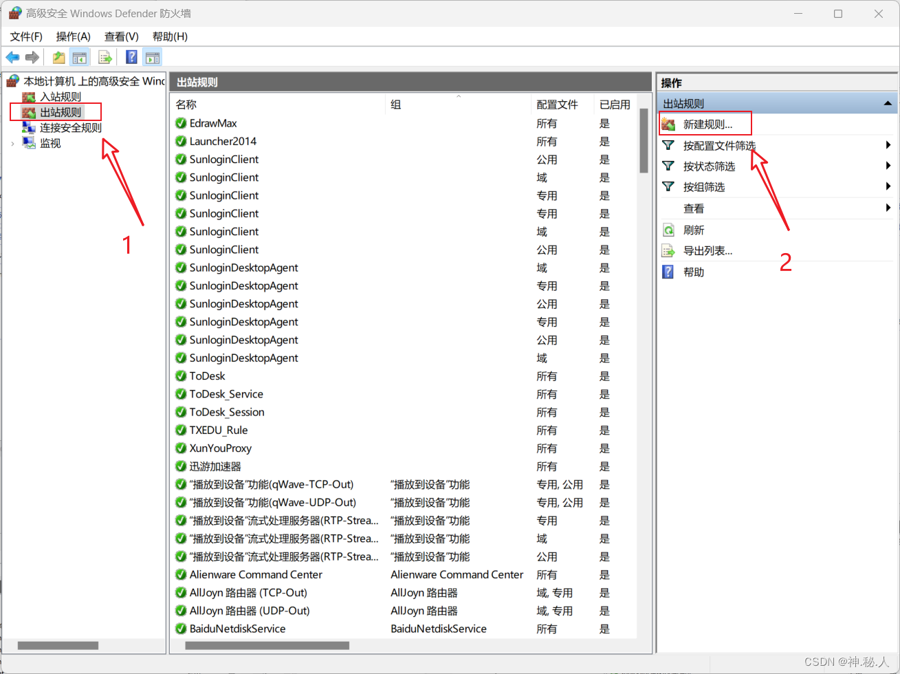Click 导出列表... in the actions pane

pyautogui.click(x=707, y=251)
